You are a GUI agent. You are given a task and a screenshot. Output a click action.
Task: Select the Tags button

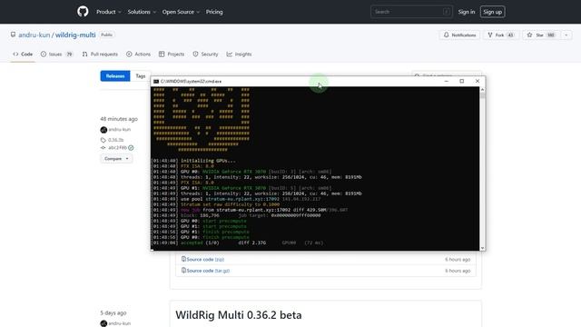coord(141,76)
